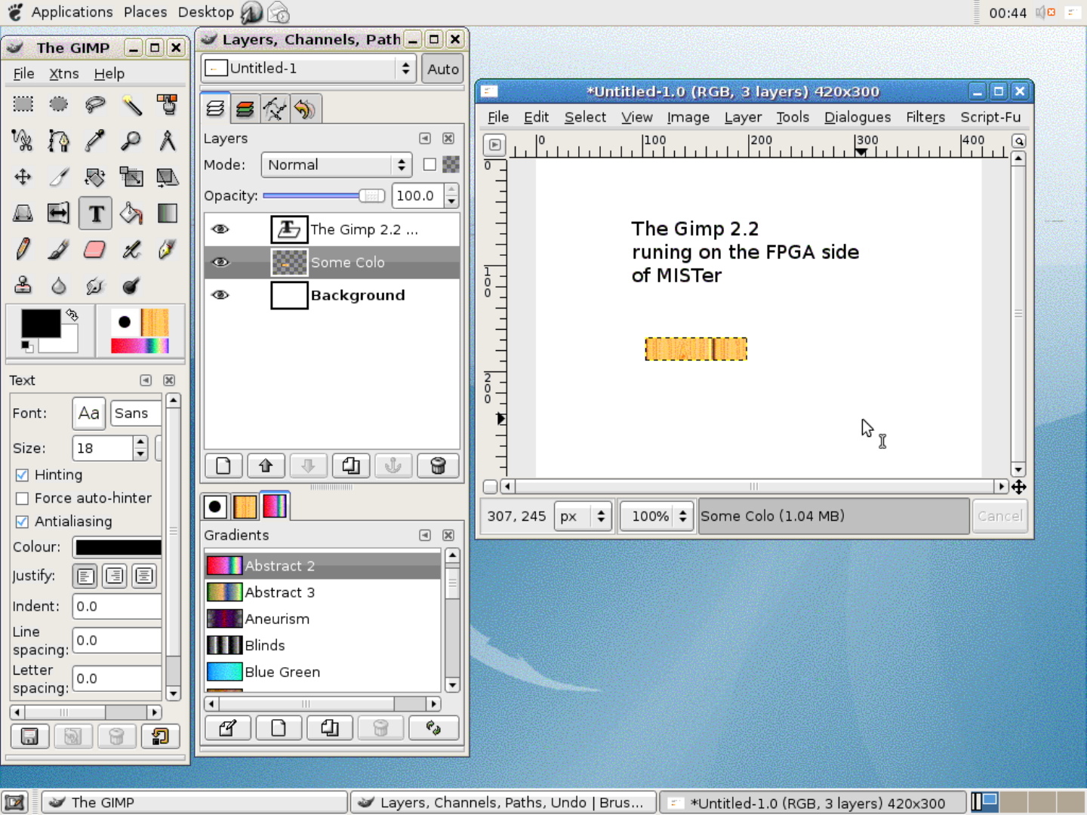The width and height of the screenshot is (1087, 815).
Task: Open the Gradients panel tab menu arrow
Action: [425, 535]
